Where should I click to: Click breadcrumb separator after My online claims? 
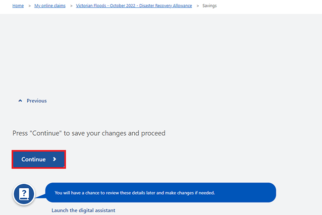click(x=71, y=6)
